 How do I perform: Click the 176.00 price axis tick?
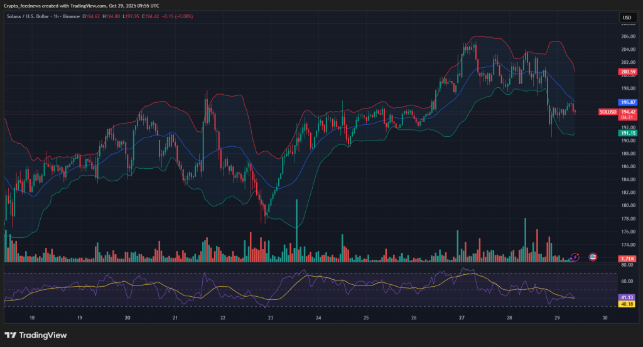coord(628,232)
